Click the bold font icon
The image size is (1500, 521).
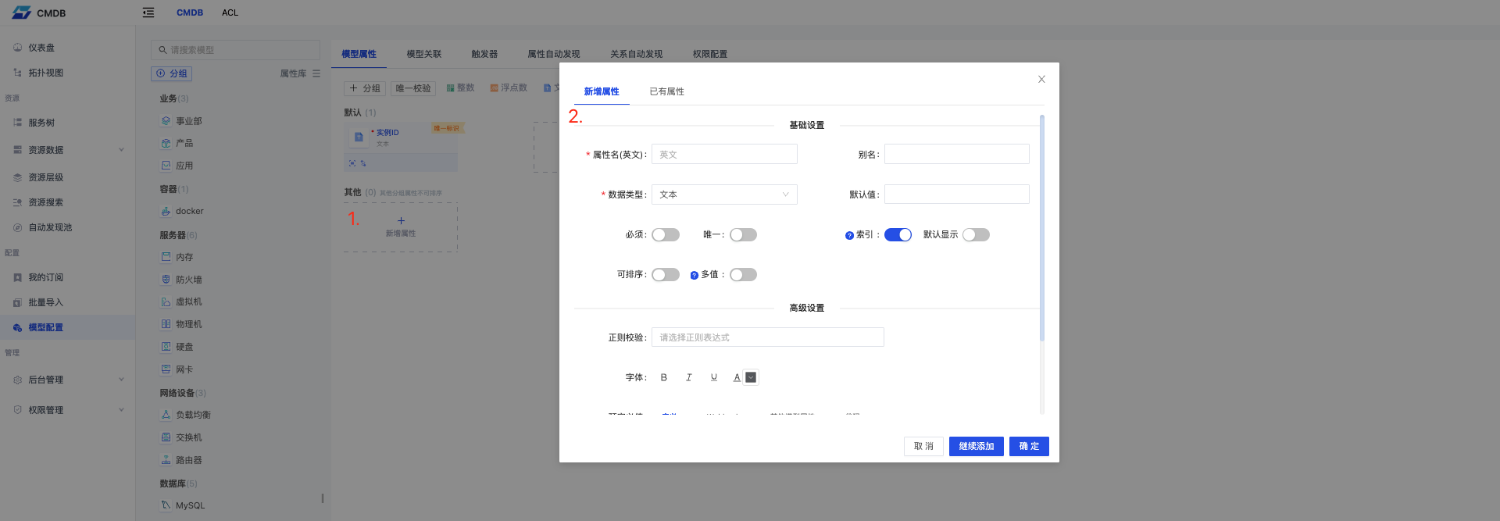coord(663,377)
